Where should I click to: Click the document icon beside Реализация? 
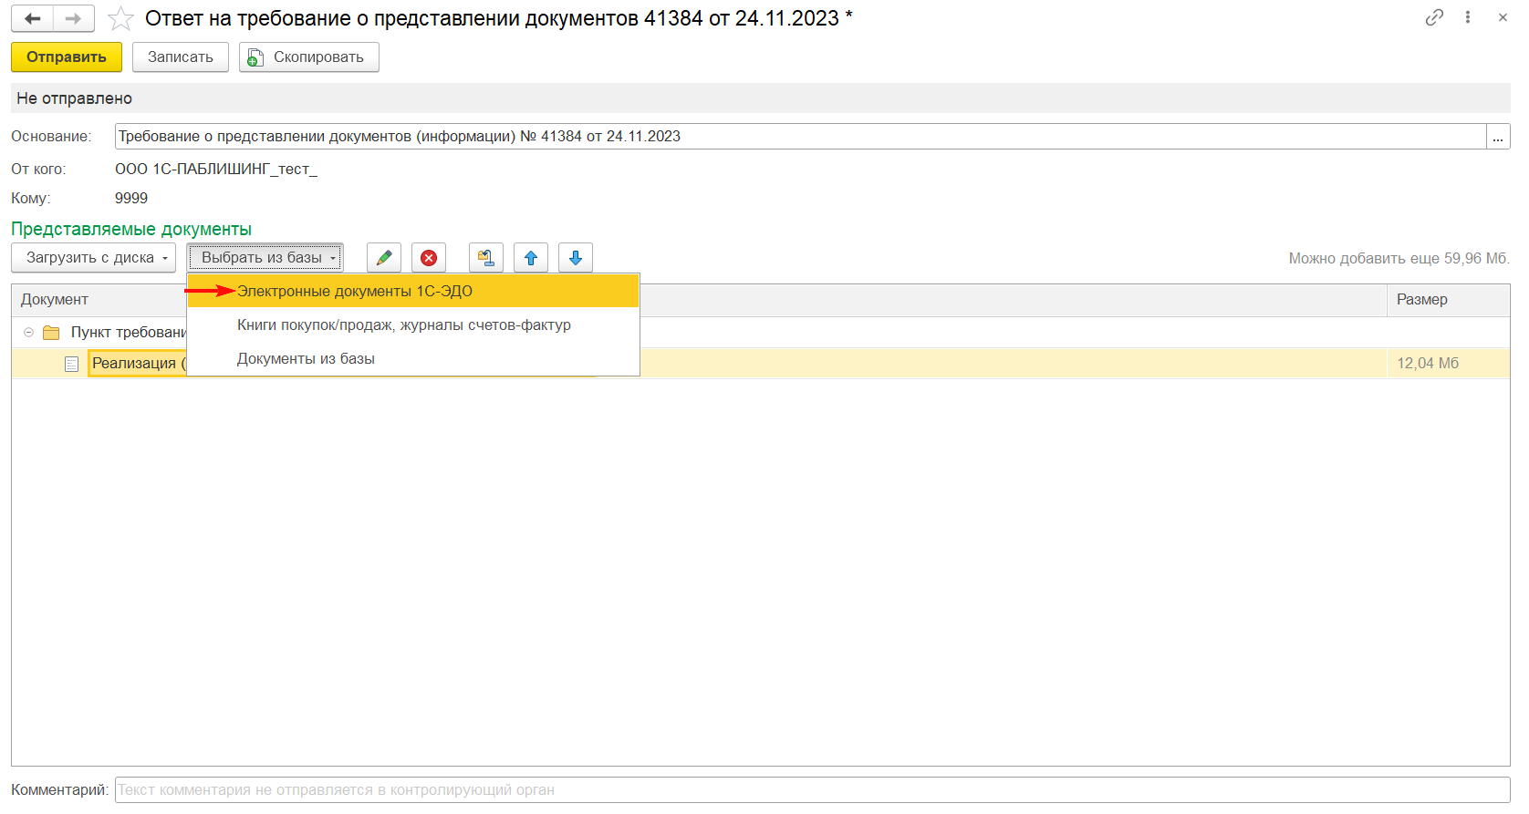click(71, 364)
